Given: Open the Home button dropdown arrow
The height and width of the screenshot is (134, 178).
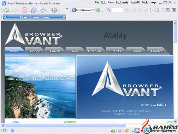Looking at the screenshot, I should click(x=48, y=12).
